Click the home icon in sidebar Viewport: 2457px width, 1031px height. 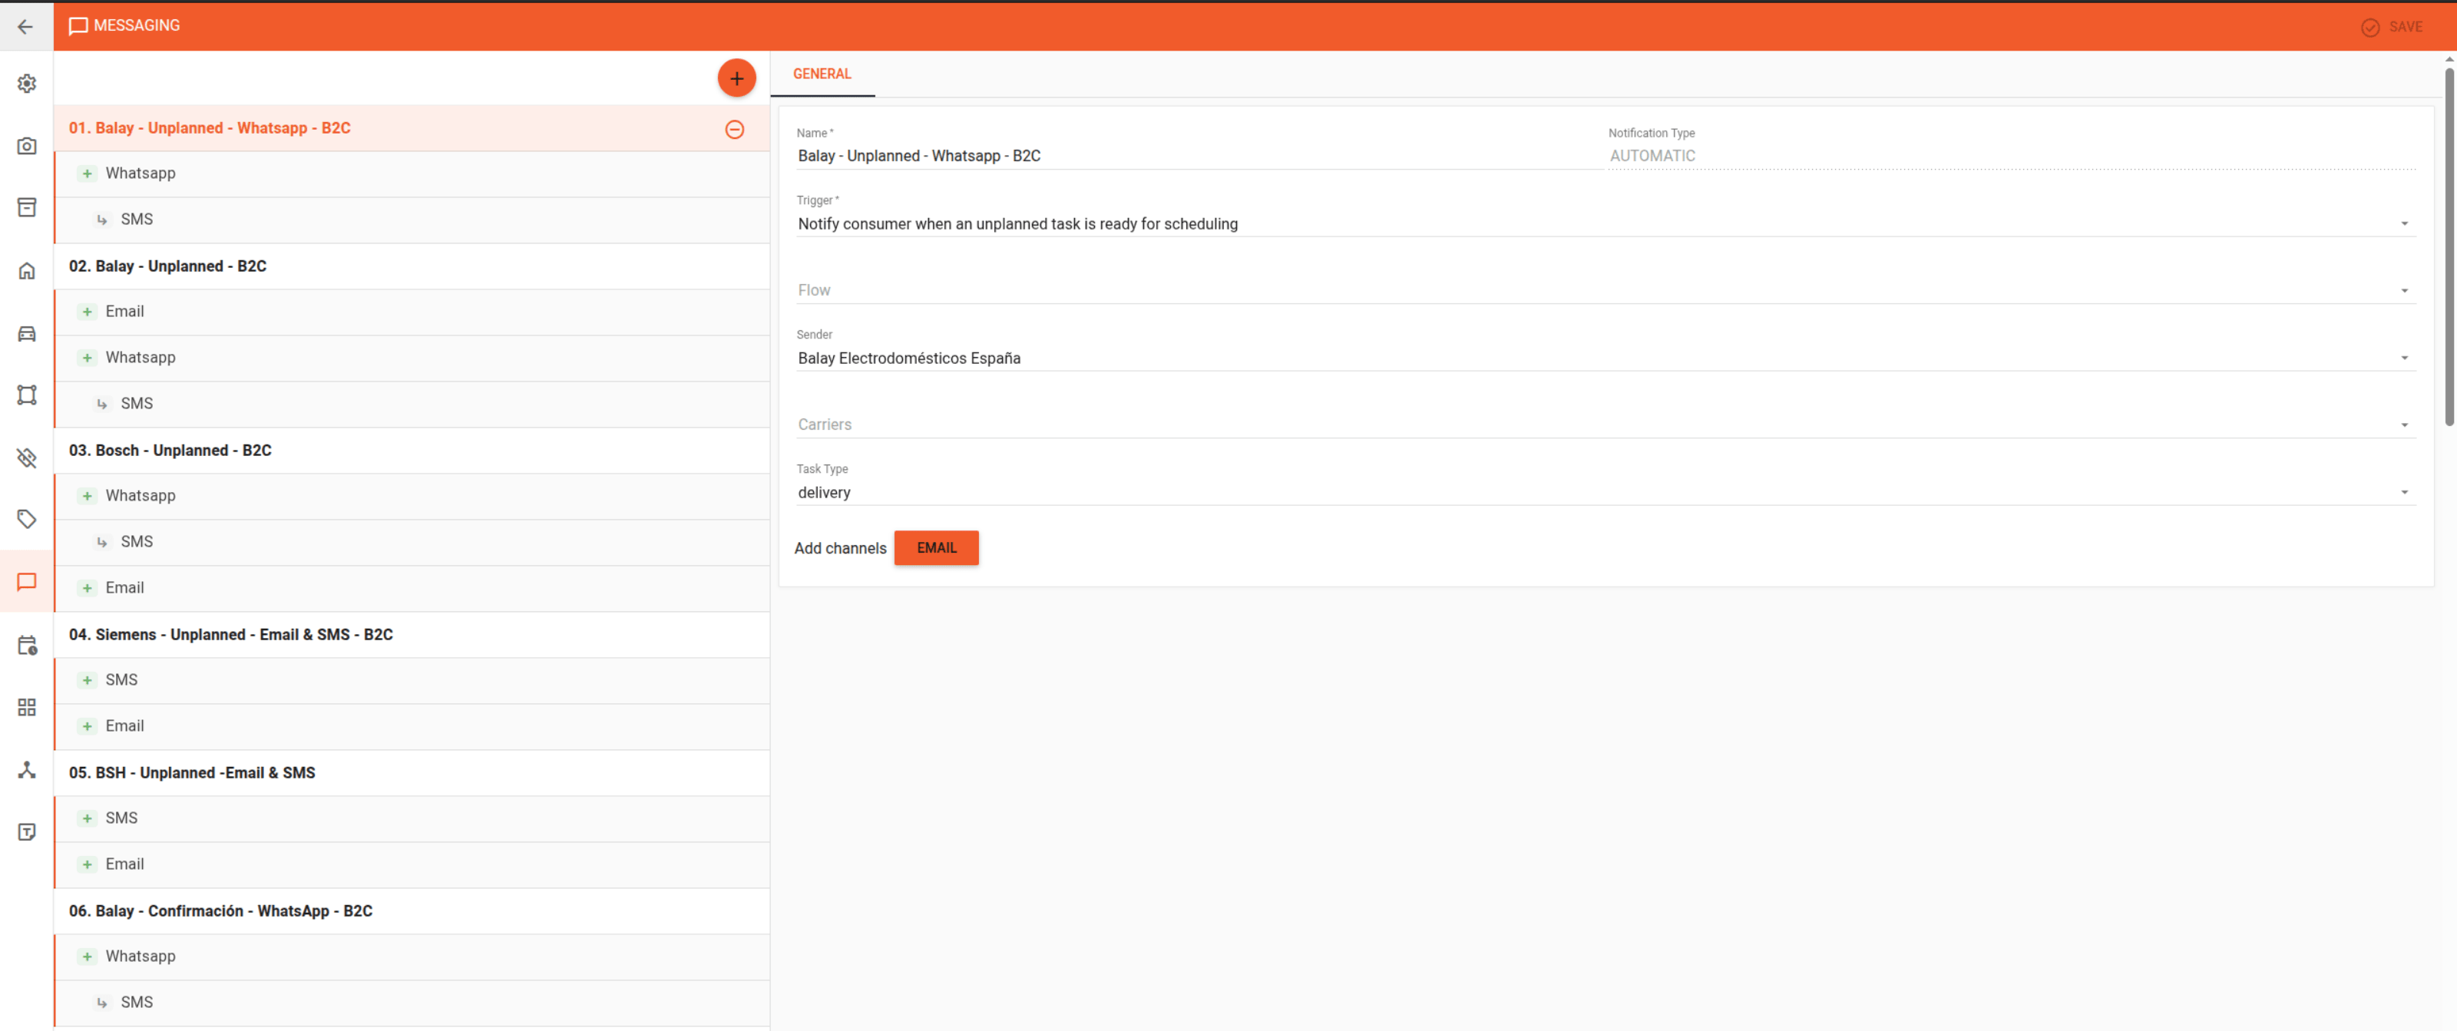[x=27, y=271]
